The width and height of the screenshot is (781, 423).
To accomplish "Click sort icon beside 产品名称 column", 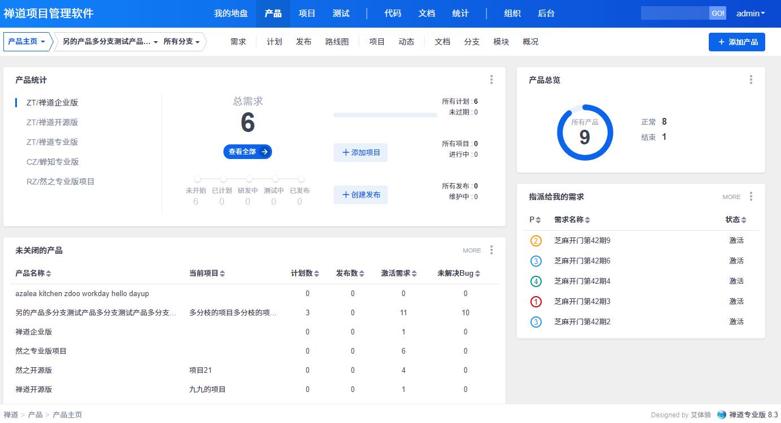I will coord(49,274).
